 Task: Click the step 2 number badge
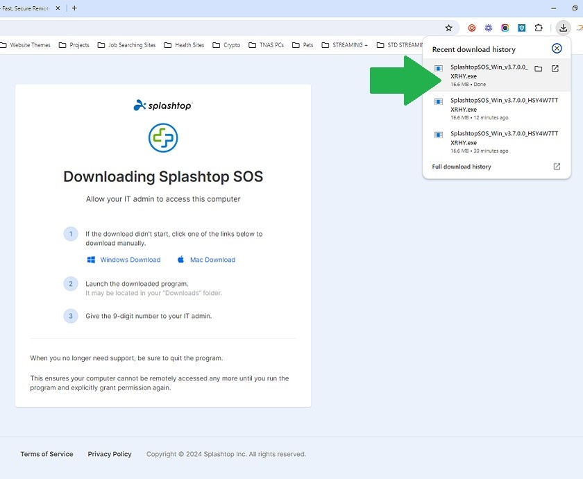[x=71, y=284]
